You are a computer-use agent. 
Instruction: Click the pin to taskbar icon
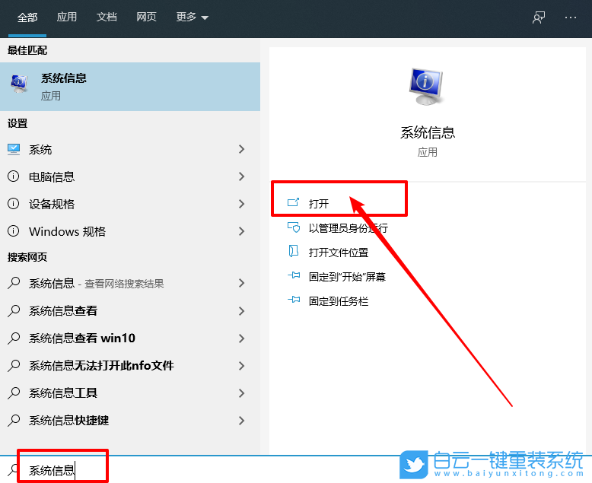[294, 301]
